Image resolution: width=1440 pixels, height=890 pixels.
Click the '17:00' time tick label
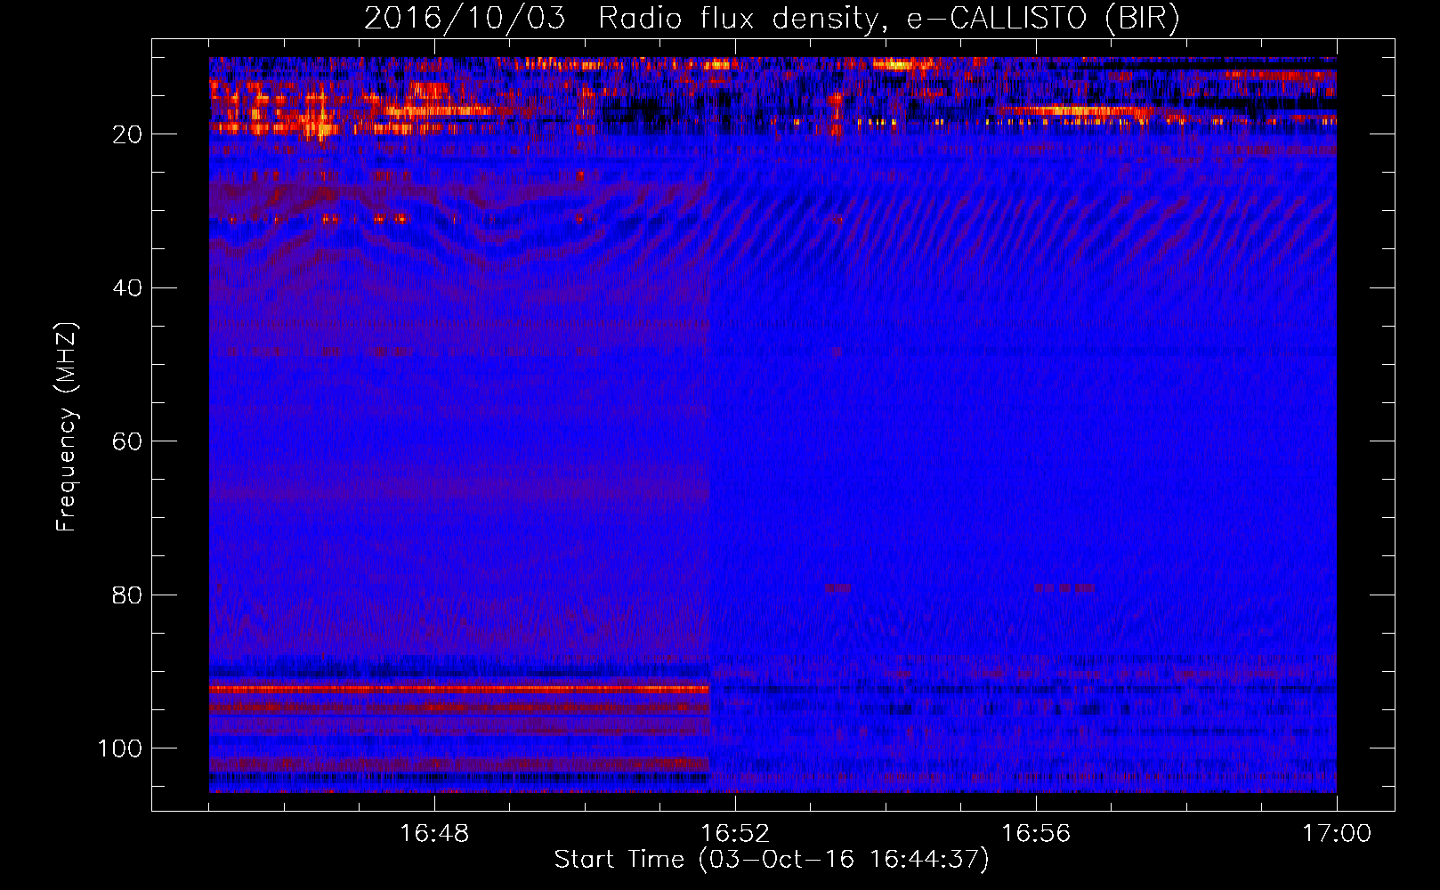[x=1337, y=834]
